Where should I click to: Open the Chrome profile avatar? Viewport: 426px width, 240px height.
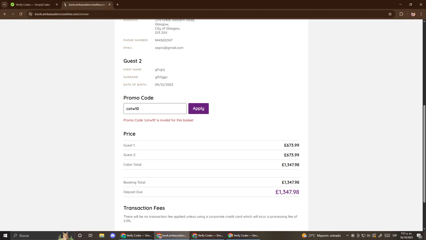pyautogui.click(x=413, y=14)
